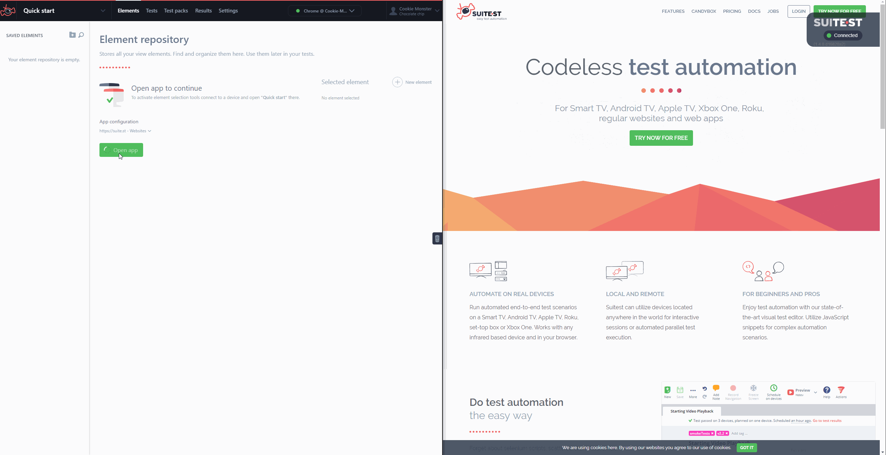Click the Automate on real devices icon
This screenshot has width=886, height=455.
click(x=488, y=271)
